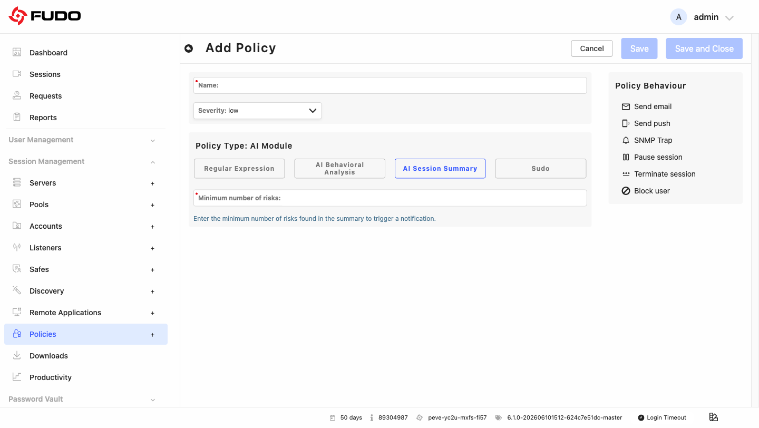This screenshot has width=759, height=428.
Task: Click the info icon beside 89304987
Action: coord(372,417)
